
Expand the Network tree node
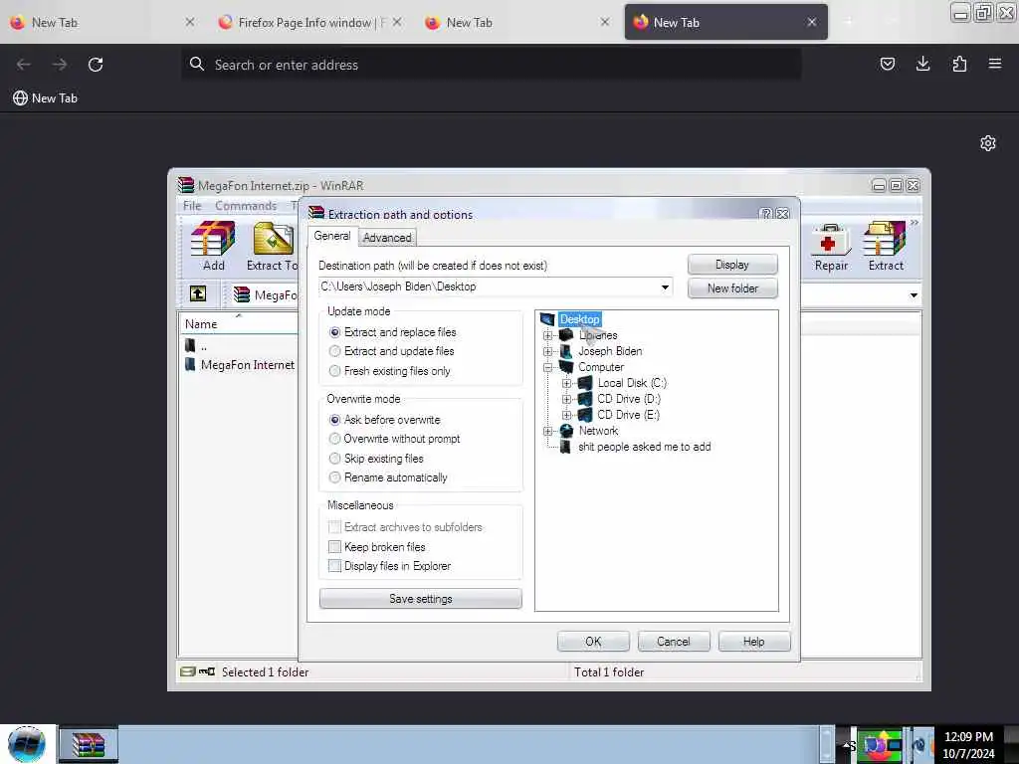pos(548,431)
